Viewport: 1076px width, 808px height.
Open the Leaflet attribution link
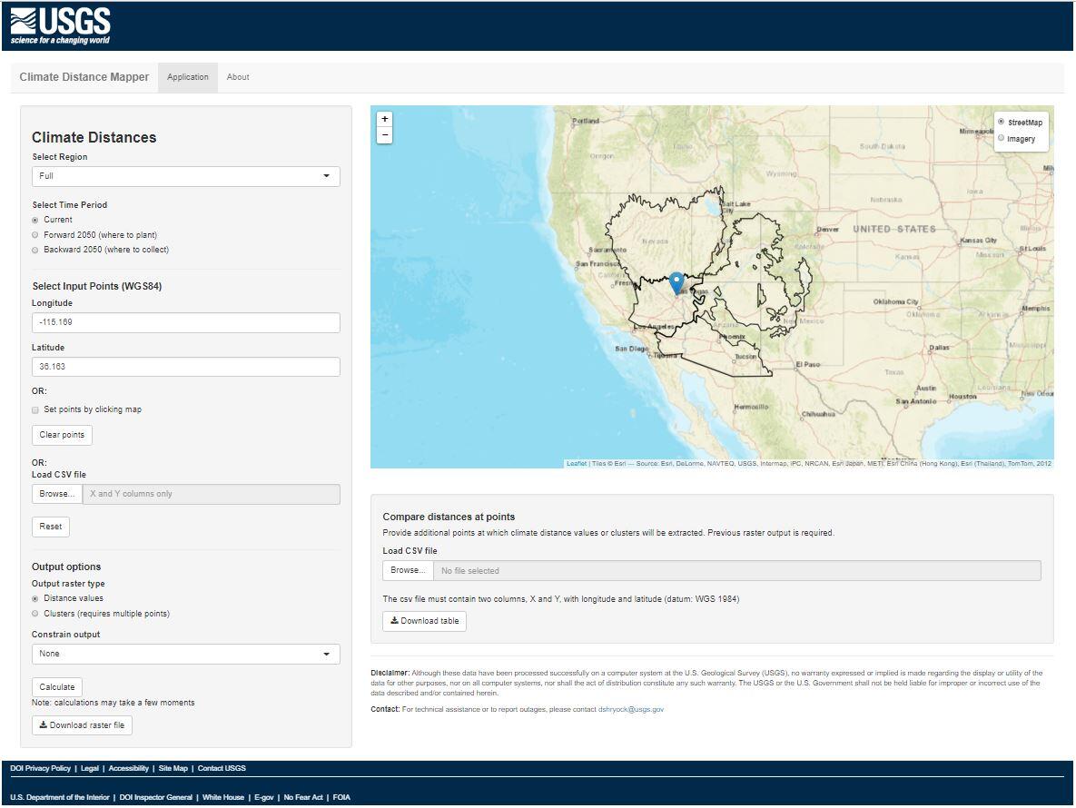pos(576,464)
